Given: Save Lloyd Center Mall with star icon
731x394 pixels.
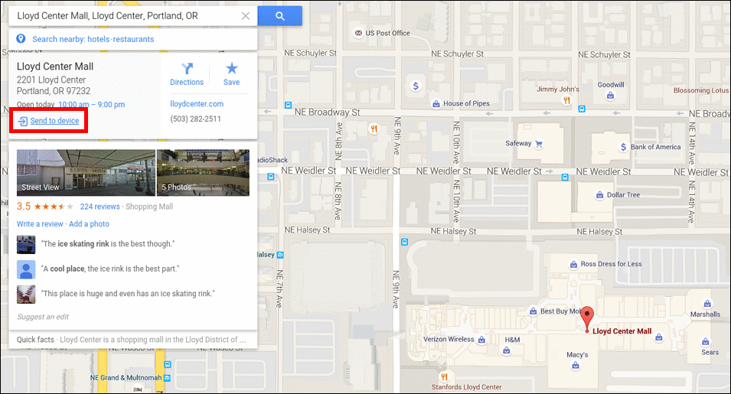Looking at the screenshot, I should tap(231, 74).
